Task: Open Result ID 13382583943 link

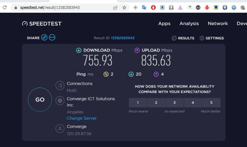Action: pyautogui.click(x=123, y=38)
